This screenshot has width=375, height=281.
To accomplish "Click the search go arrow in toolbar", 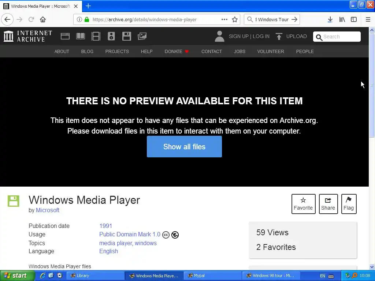I will coord(294,20).
